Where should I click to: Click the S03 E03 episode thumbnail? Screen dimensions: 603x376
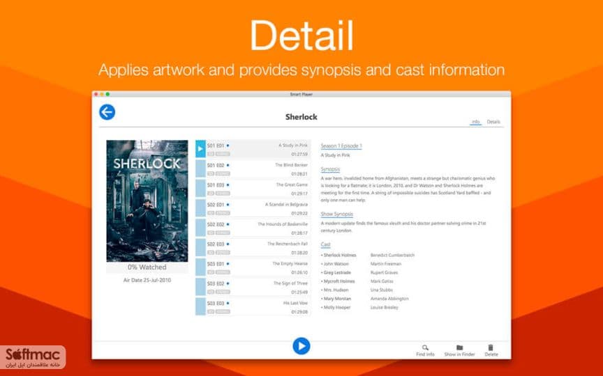click(200, 307)
